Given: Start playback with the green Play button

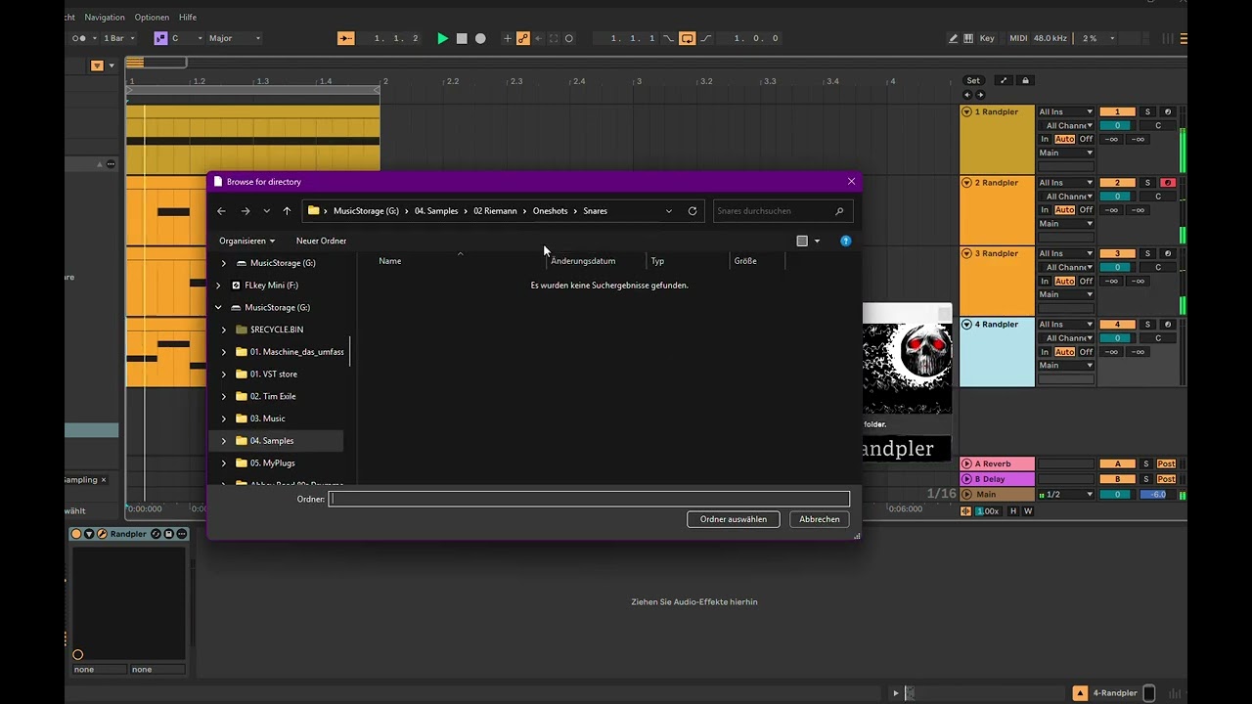Looking at the screenshot, I should 442,38.
